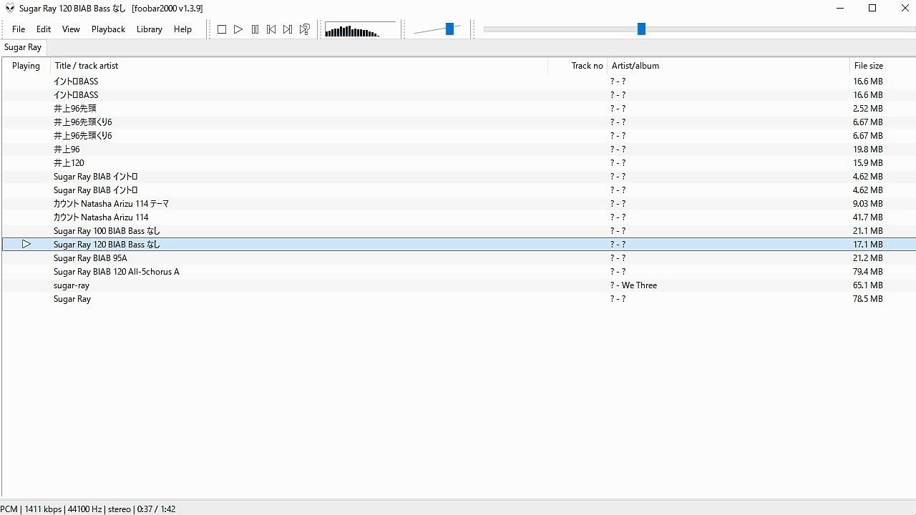Click the 17.1 MB file size cell
The image size is (916, 515).
pos(867,245)
